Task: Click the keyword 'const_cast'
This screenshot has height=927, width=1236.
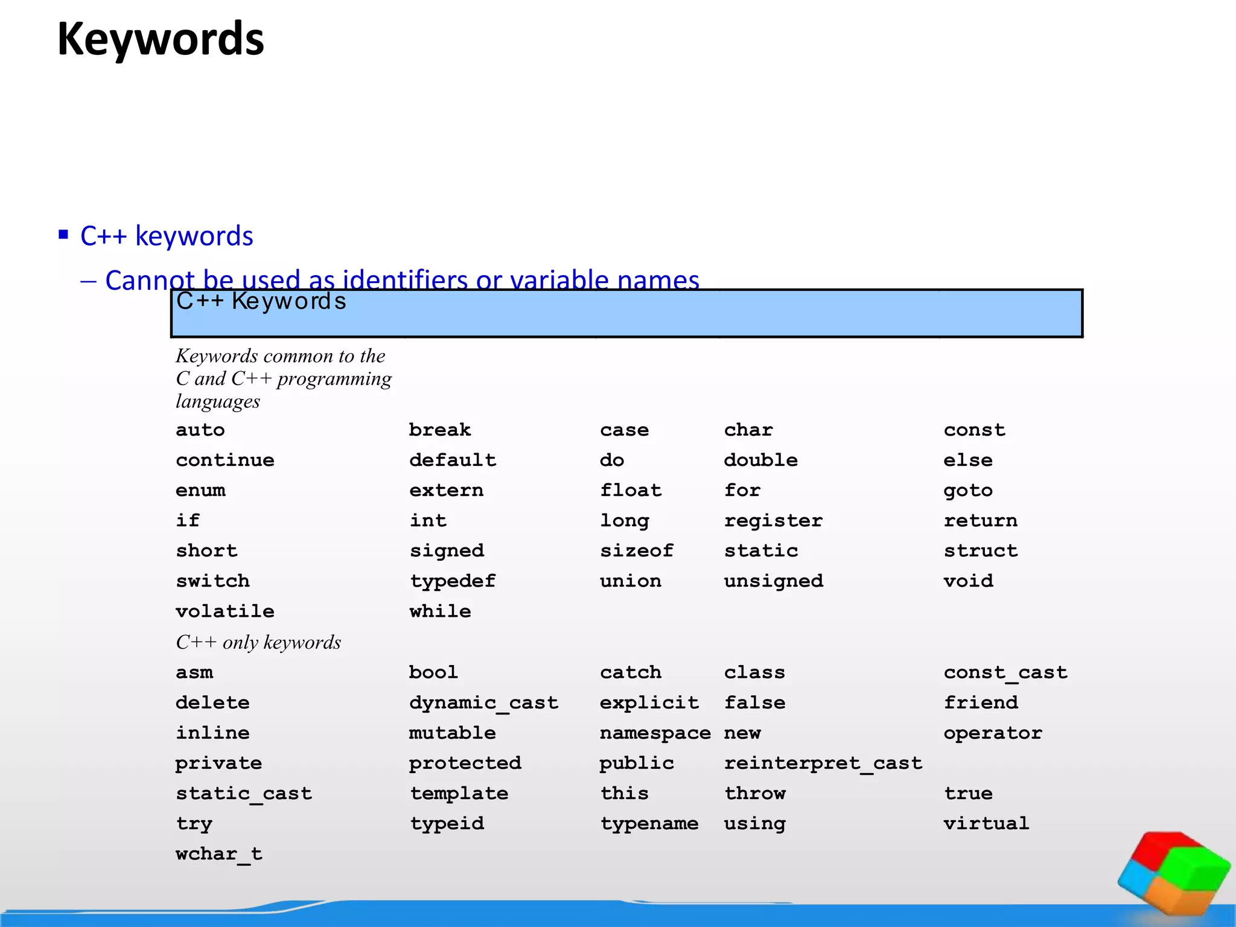Action: 1005,673
